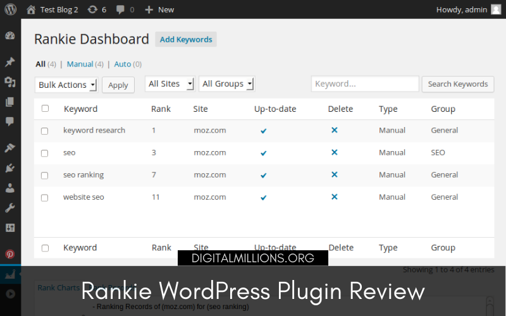Image resolution: width=506 pixels, height=316 pixels.
Task: Open the Tools wrench sidebar icon
Action: (x=10, y=208)
